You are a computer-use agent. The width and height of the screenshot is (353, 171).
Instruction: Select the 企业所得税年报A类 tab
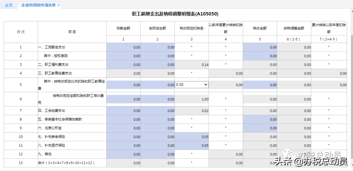(38, 5)
